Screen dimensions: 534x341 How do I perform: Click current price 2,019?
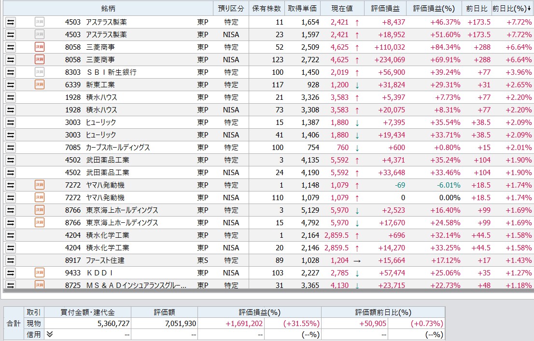click(339, 72)
